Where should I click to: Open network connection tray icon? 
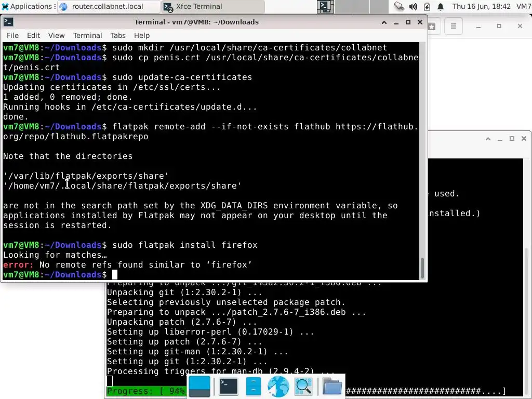(x=399, y=6)
